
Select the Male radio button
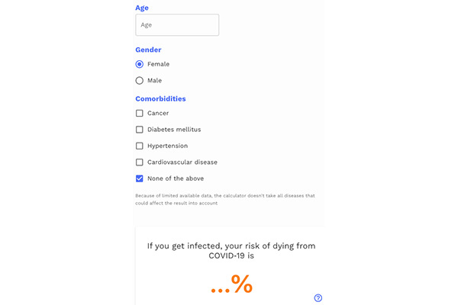coord(140,81)
